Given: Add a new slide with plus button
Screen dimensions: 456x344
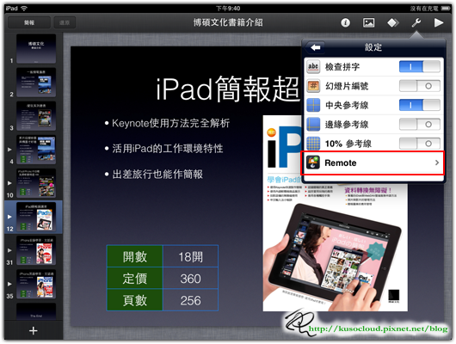Looking at the screenshot, I should click(x=34, y=330).
